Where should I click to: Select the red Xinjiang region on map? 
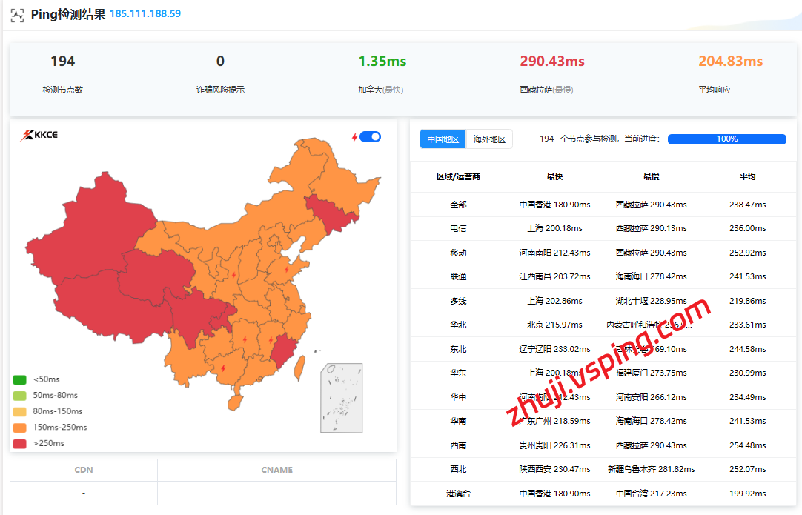click(x=74, y=237)
